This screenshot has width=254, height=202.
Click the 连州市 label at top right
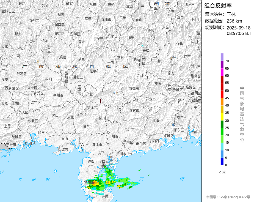[189, 5]
